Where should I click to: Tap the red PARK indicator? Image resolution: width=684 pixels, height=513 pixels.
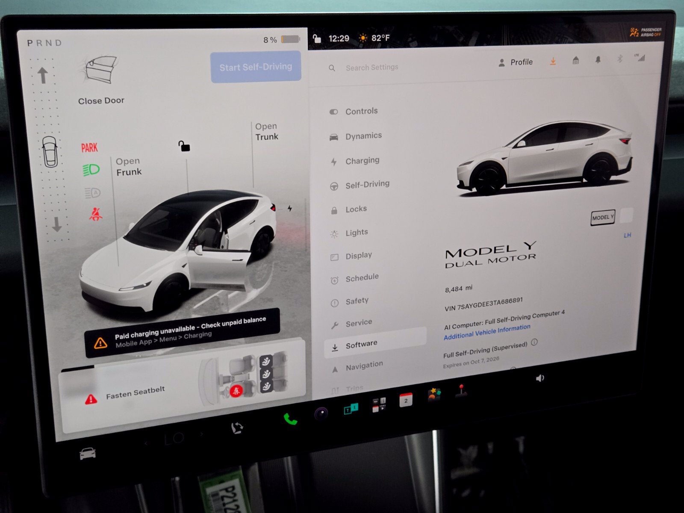pyautogui.click(x=89, y=148)
